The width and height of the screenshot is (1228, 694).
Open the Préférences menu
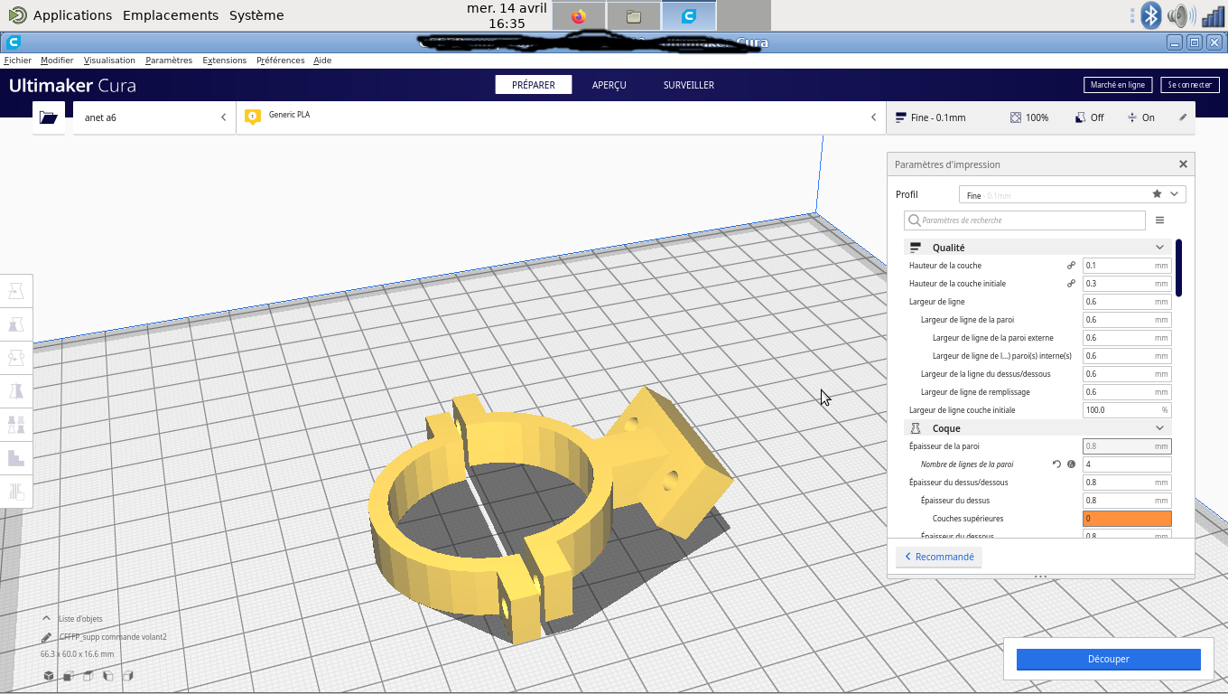point(281,61)
